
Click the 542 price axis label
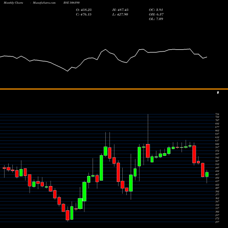pos(217,157)
